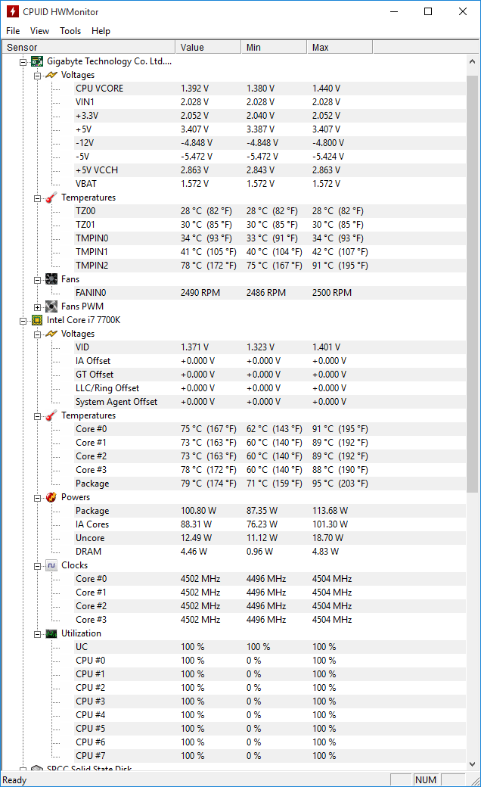Click the Gigabyte motherboard icon
This screenshot has height=787, width=481.
coord(37,61)
